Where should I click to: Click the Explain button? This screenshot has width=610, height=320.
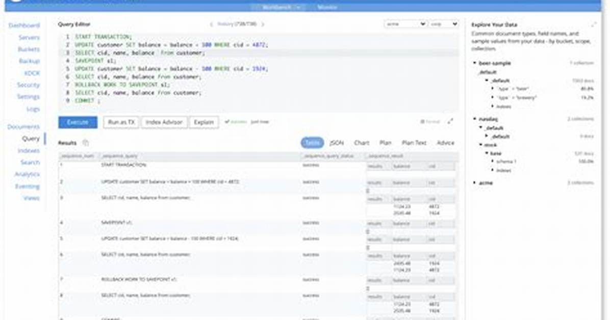[204, 122]
